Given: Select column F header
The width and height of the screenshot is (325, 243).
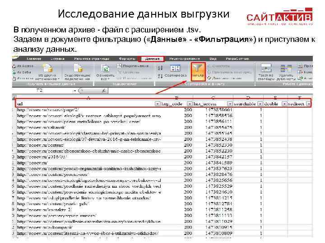Looking at the screenshot, I should pyautogui.click(x=300, y=98).
